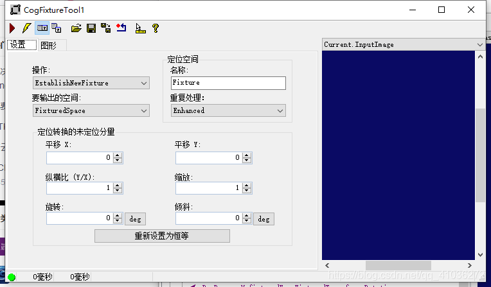The image size is (491, 287).
Task: Click the lightning bolt electric mode icon
Action: point(26,28)
